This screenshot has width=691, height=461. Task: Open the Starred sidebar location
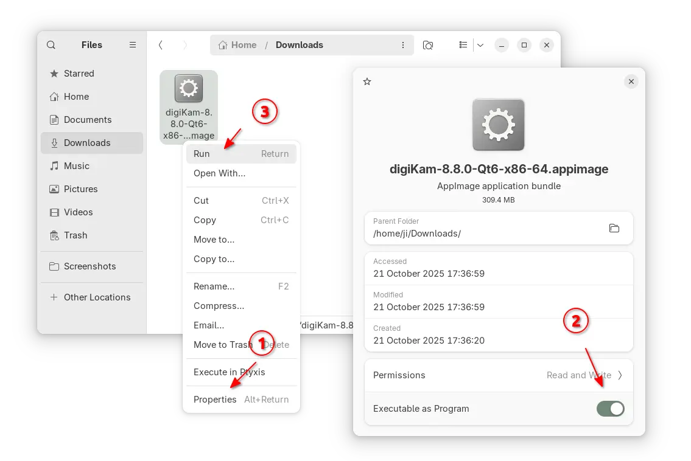[79, 74]
